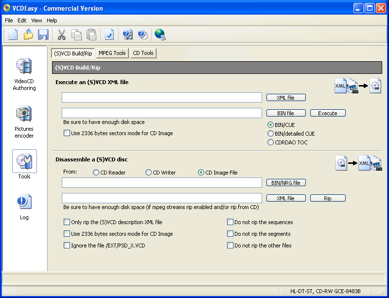Switch to the MPEG Tools tab
This screenshot has height=298, width=389.
(x=112, y=53)
